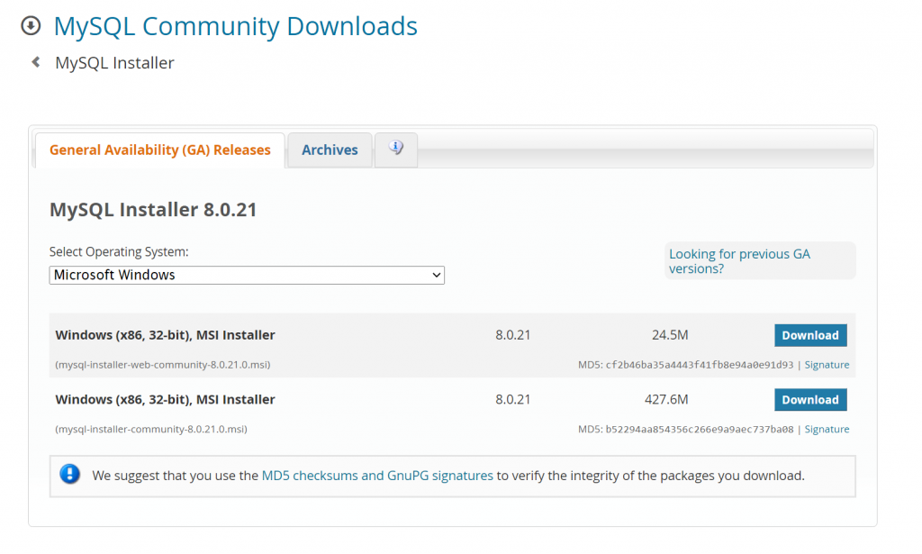Click the download circle icon beside page title
This screenshot has height=554, width=922.
[x=31, y=26]
